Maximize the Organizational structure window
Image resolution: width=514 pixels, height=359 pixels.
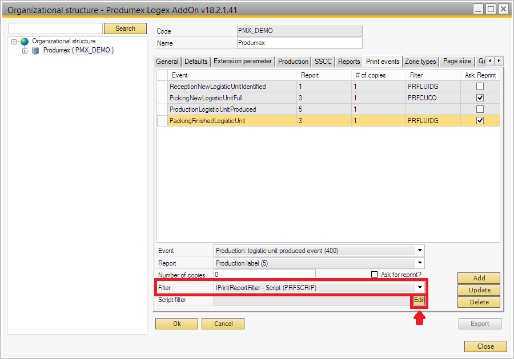coord(491,9)
